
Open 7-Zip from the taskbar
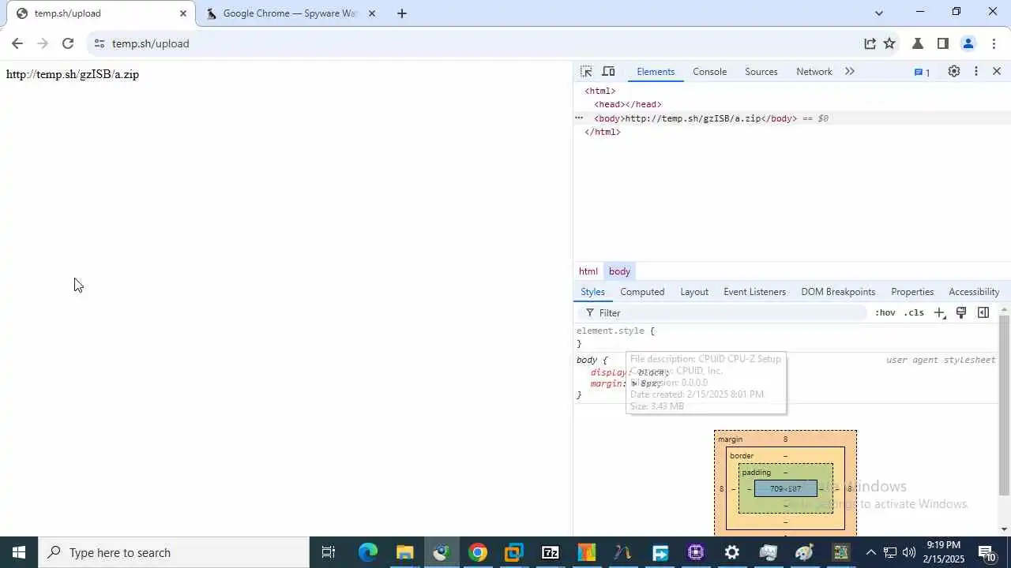click(x=550, y=552)
